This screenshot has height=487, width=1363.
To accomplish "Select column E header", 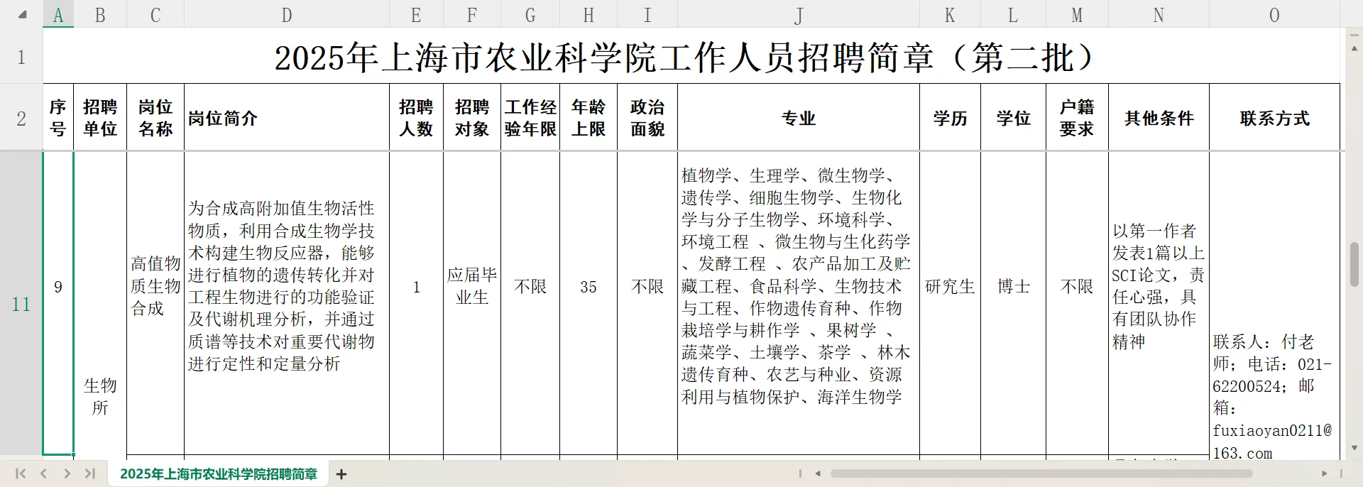I will tap(416, 15).
